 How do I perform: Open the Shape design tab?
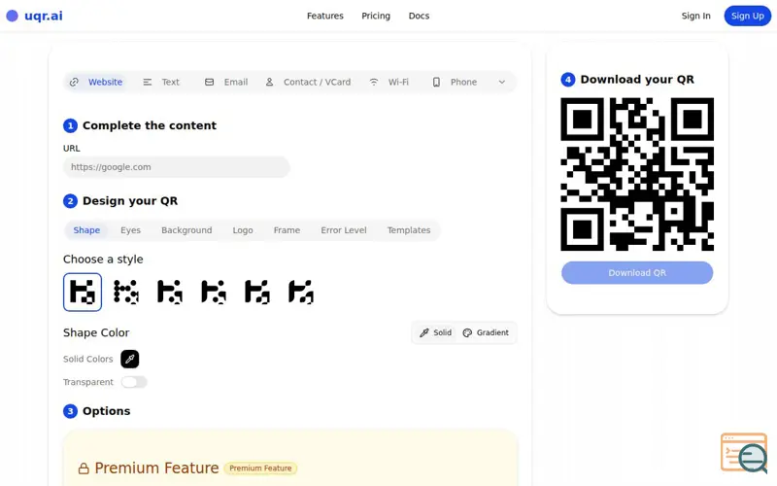pyautogui.click(x=86, y=230)
